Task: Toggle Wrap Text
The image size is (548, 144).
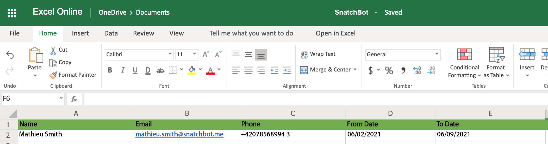Action: 318,54
